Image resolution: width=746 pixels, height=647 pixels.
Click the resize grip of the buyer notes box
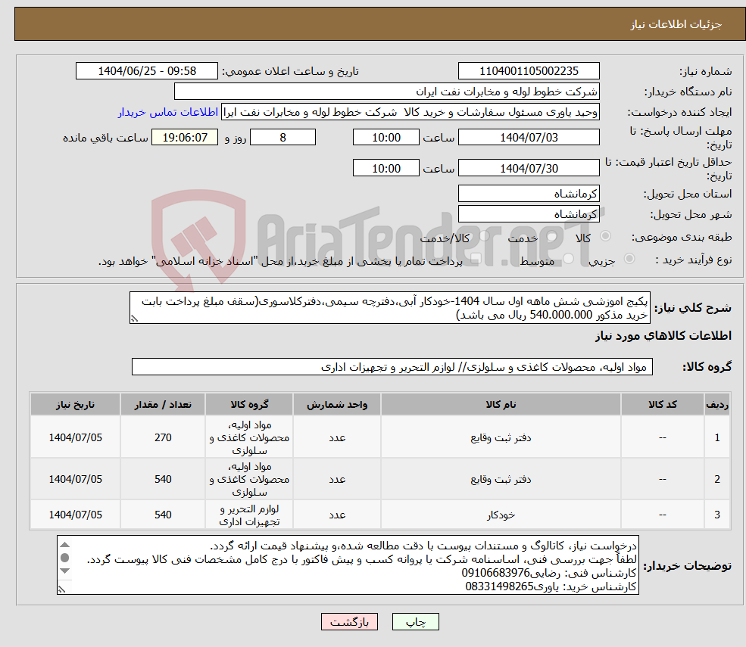[x=61, y=589]
